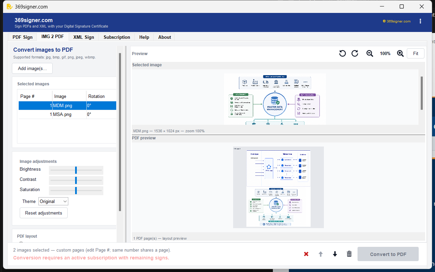This screenshot has width=435, height=272.
Task: Go to Subscription tab
Action: (117, 37)
